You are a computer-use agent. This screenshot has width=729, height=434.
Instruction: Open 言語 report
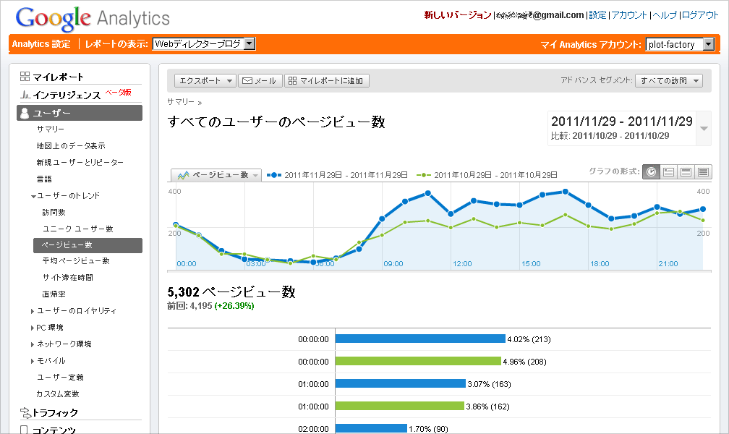coord(44,179)
